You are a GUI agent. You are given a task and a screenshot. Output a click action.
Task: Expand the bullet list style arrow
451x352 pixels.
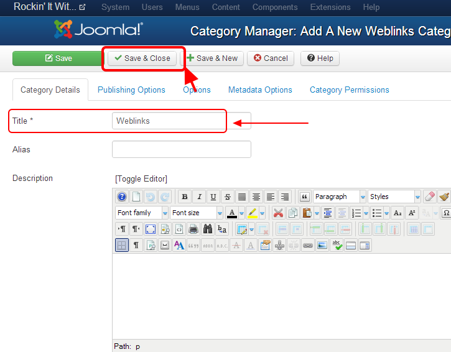click(386, 213)
